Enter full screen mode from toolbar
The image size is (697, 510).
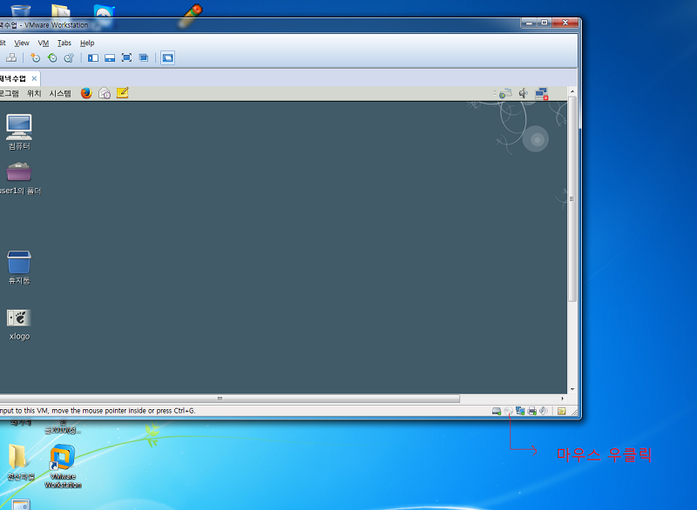click(x=126, y=57)
